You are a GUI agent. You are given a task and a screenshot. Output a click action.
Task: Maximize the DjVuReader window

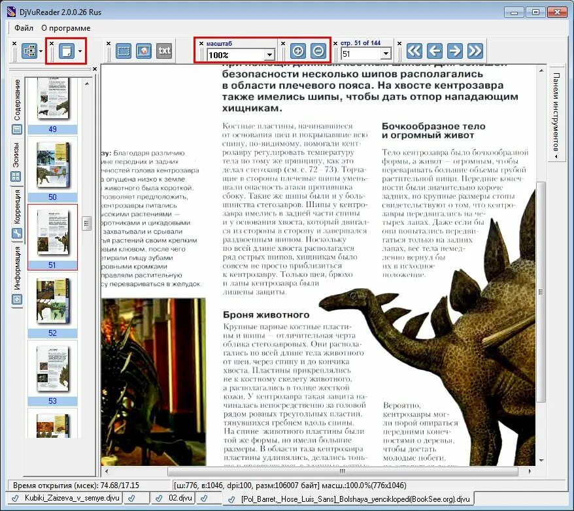click(x=535, y=12)
